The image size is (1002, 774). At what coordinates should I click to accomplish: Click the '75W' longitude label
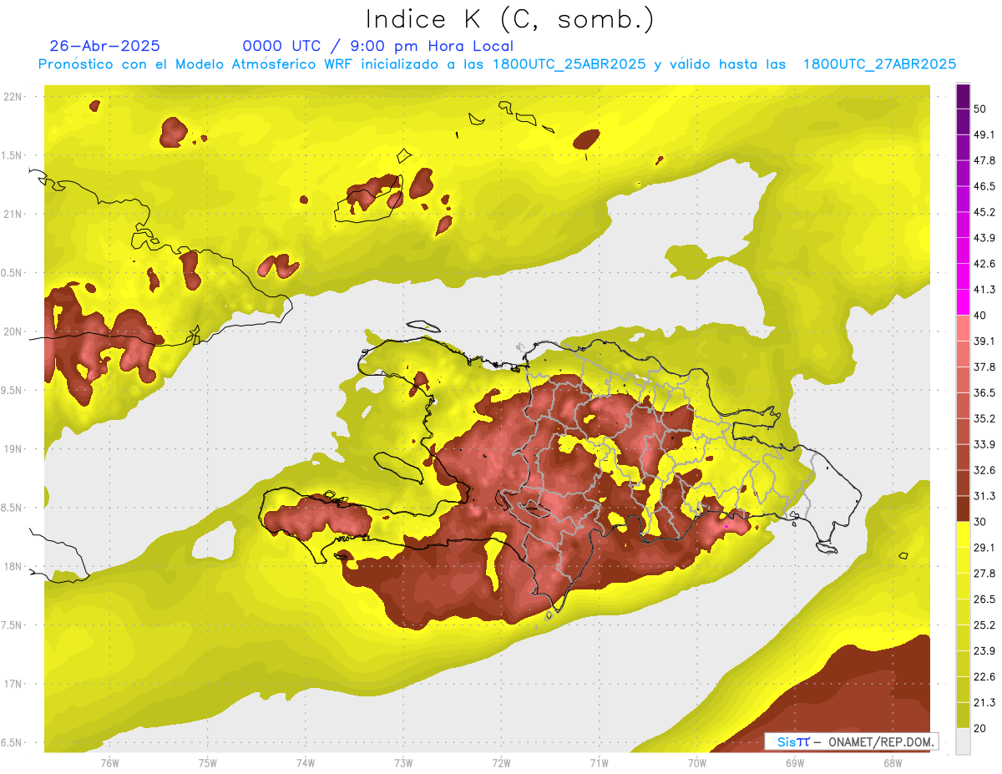[207, 764]
